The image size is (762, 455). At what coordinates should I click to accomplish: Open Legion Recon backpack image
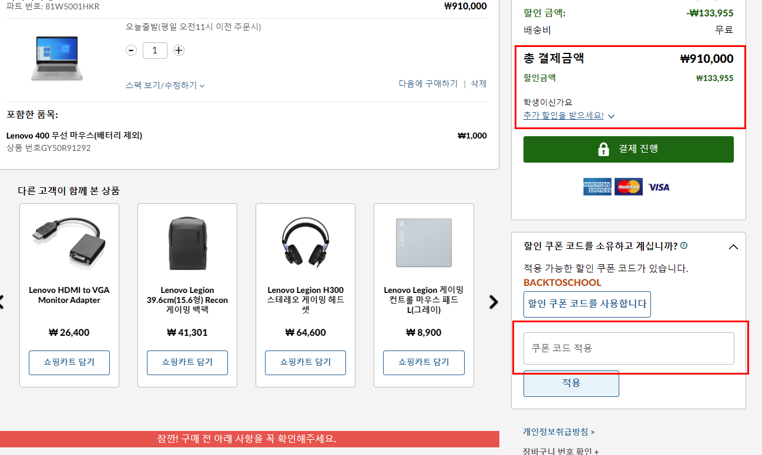point(187,244)
